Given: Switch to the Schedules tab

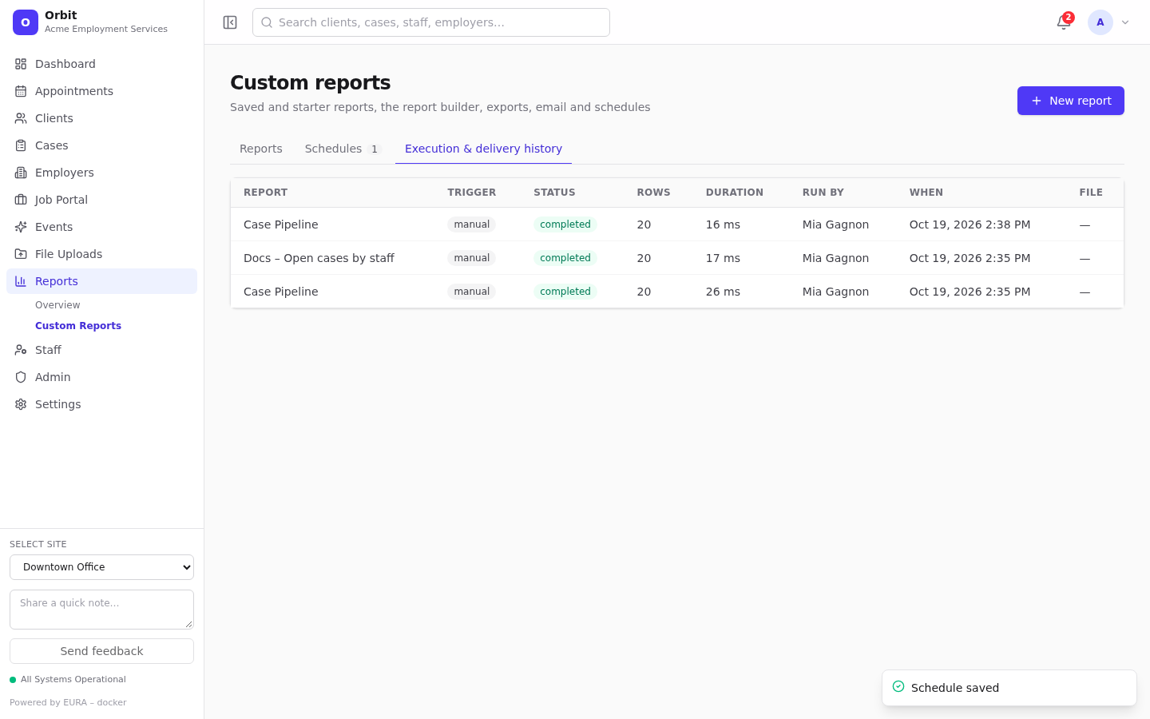Looking at the screenshot, I should pyautogui.click(x=343, y=149).
